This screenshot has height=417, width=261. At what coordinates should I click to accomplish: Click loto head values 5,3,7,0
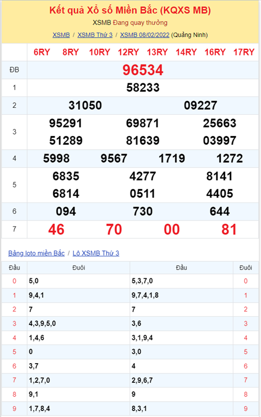pyautogui.click(x=142, y=281)
